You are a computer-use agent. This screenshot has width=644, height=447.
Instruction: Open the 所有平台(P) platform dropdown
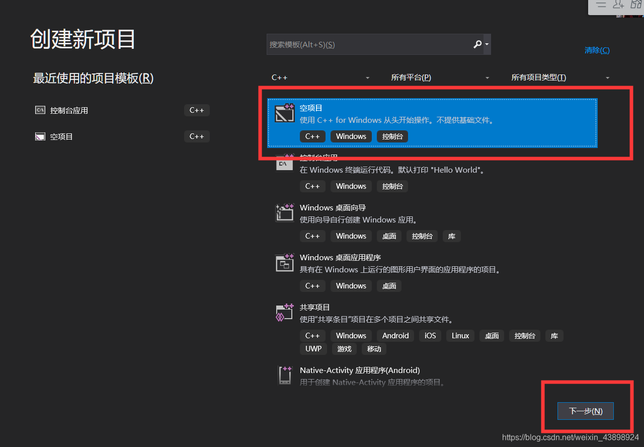pyautogui.click(x=440, y=77)
